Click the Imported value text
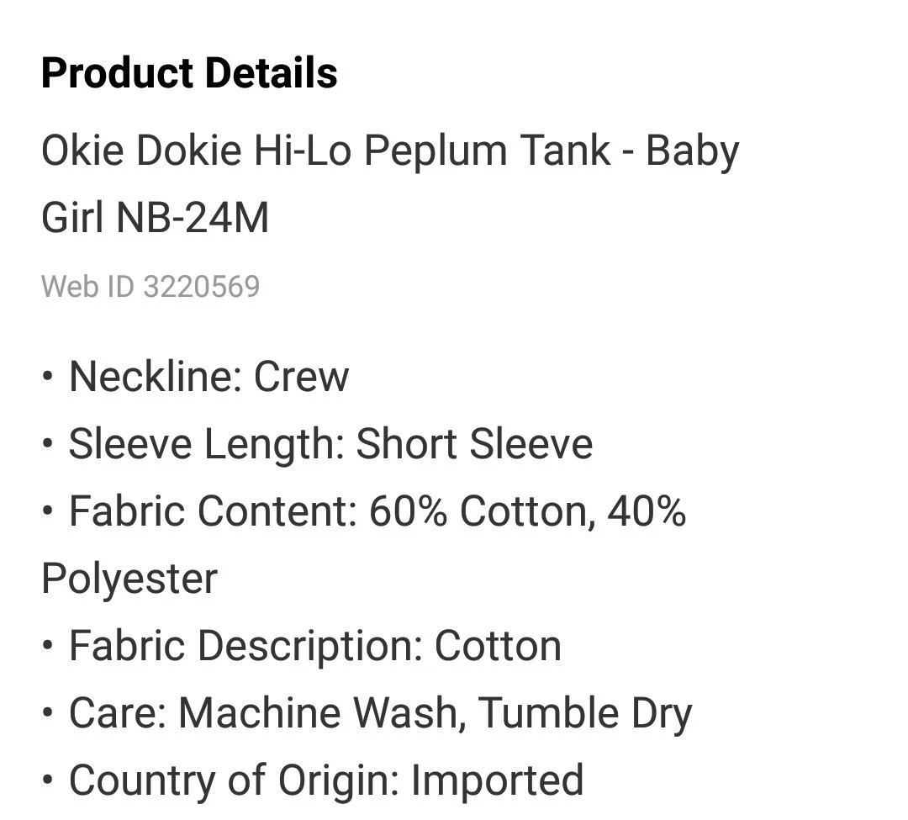This screenshot has height=820, width=908. (x=497, y=781)
